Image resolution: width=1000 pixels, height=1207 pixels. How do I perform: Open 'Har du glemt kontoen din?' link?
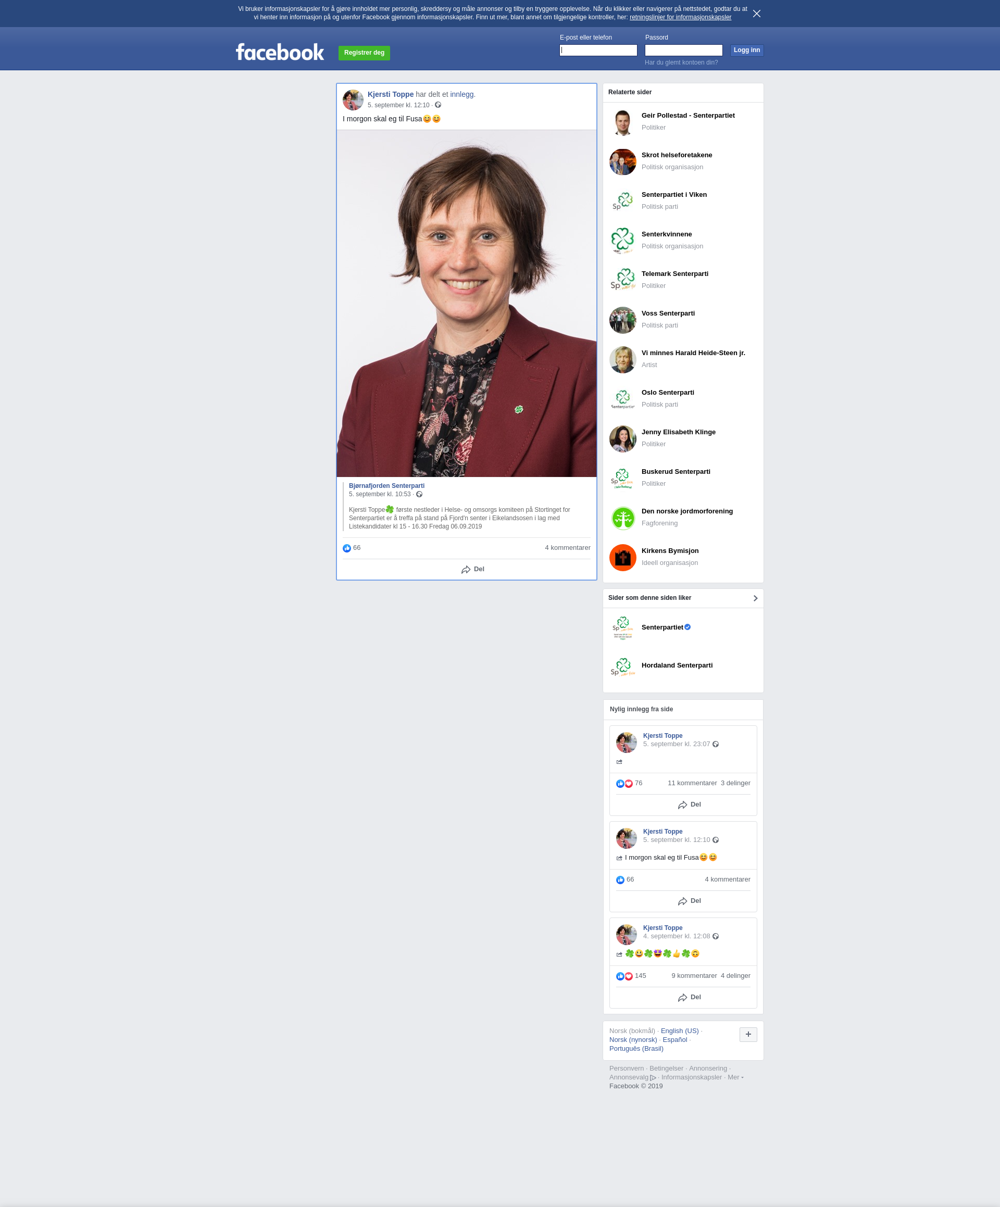681,62
